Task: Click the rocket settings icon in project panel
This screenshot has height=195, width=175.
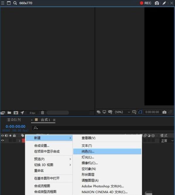Action: (22, 113)
